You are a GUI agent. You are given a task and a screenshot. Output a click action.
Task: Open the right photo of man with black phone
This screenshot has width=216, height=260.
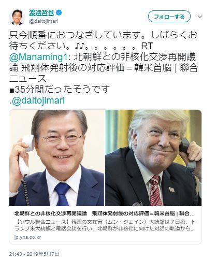pyautogui.click(x=153, y=158)
